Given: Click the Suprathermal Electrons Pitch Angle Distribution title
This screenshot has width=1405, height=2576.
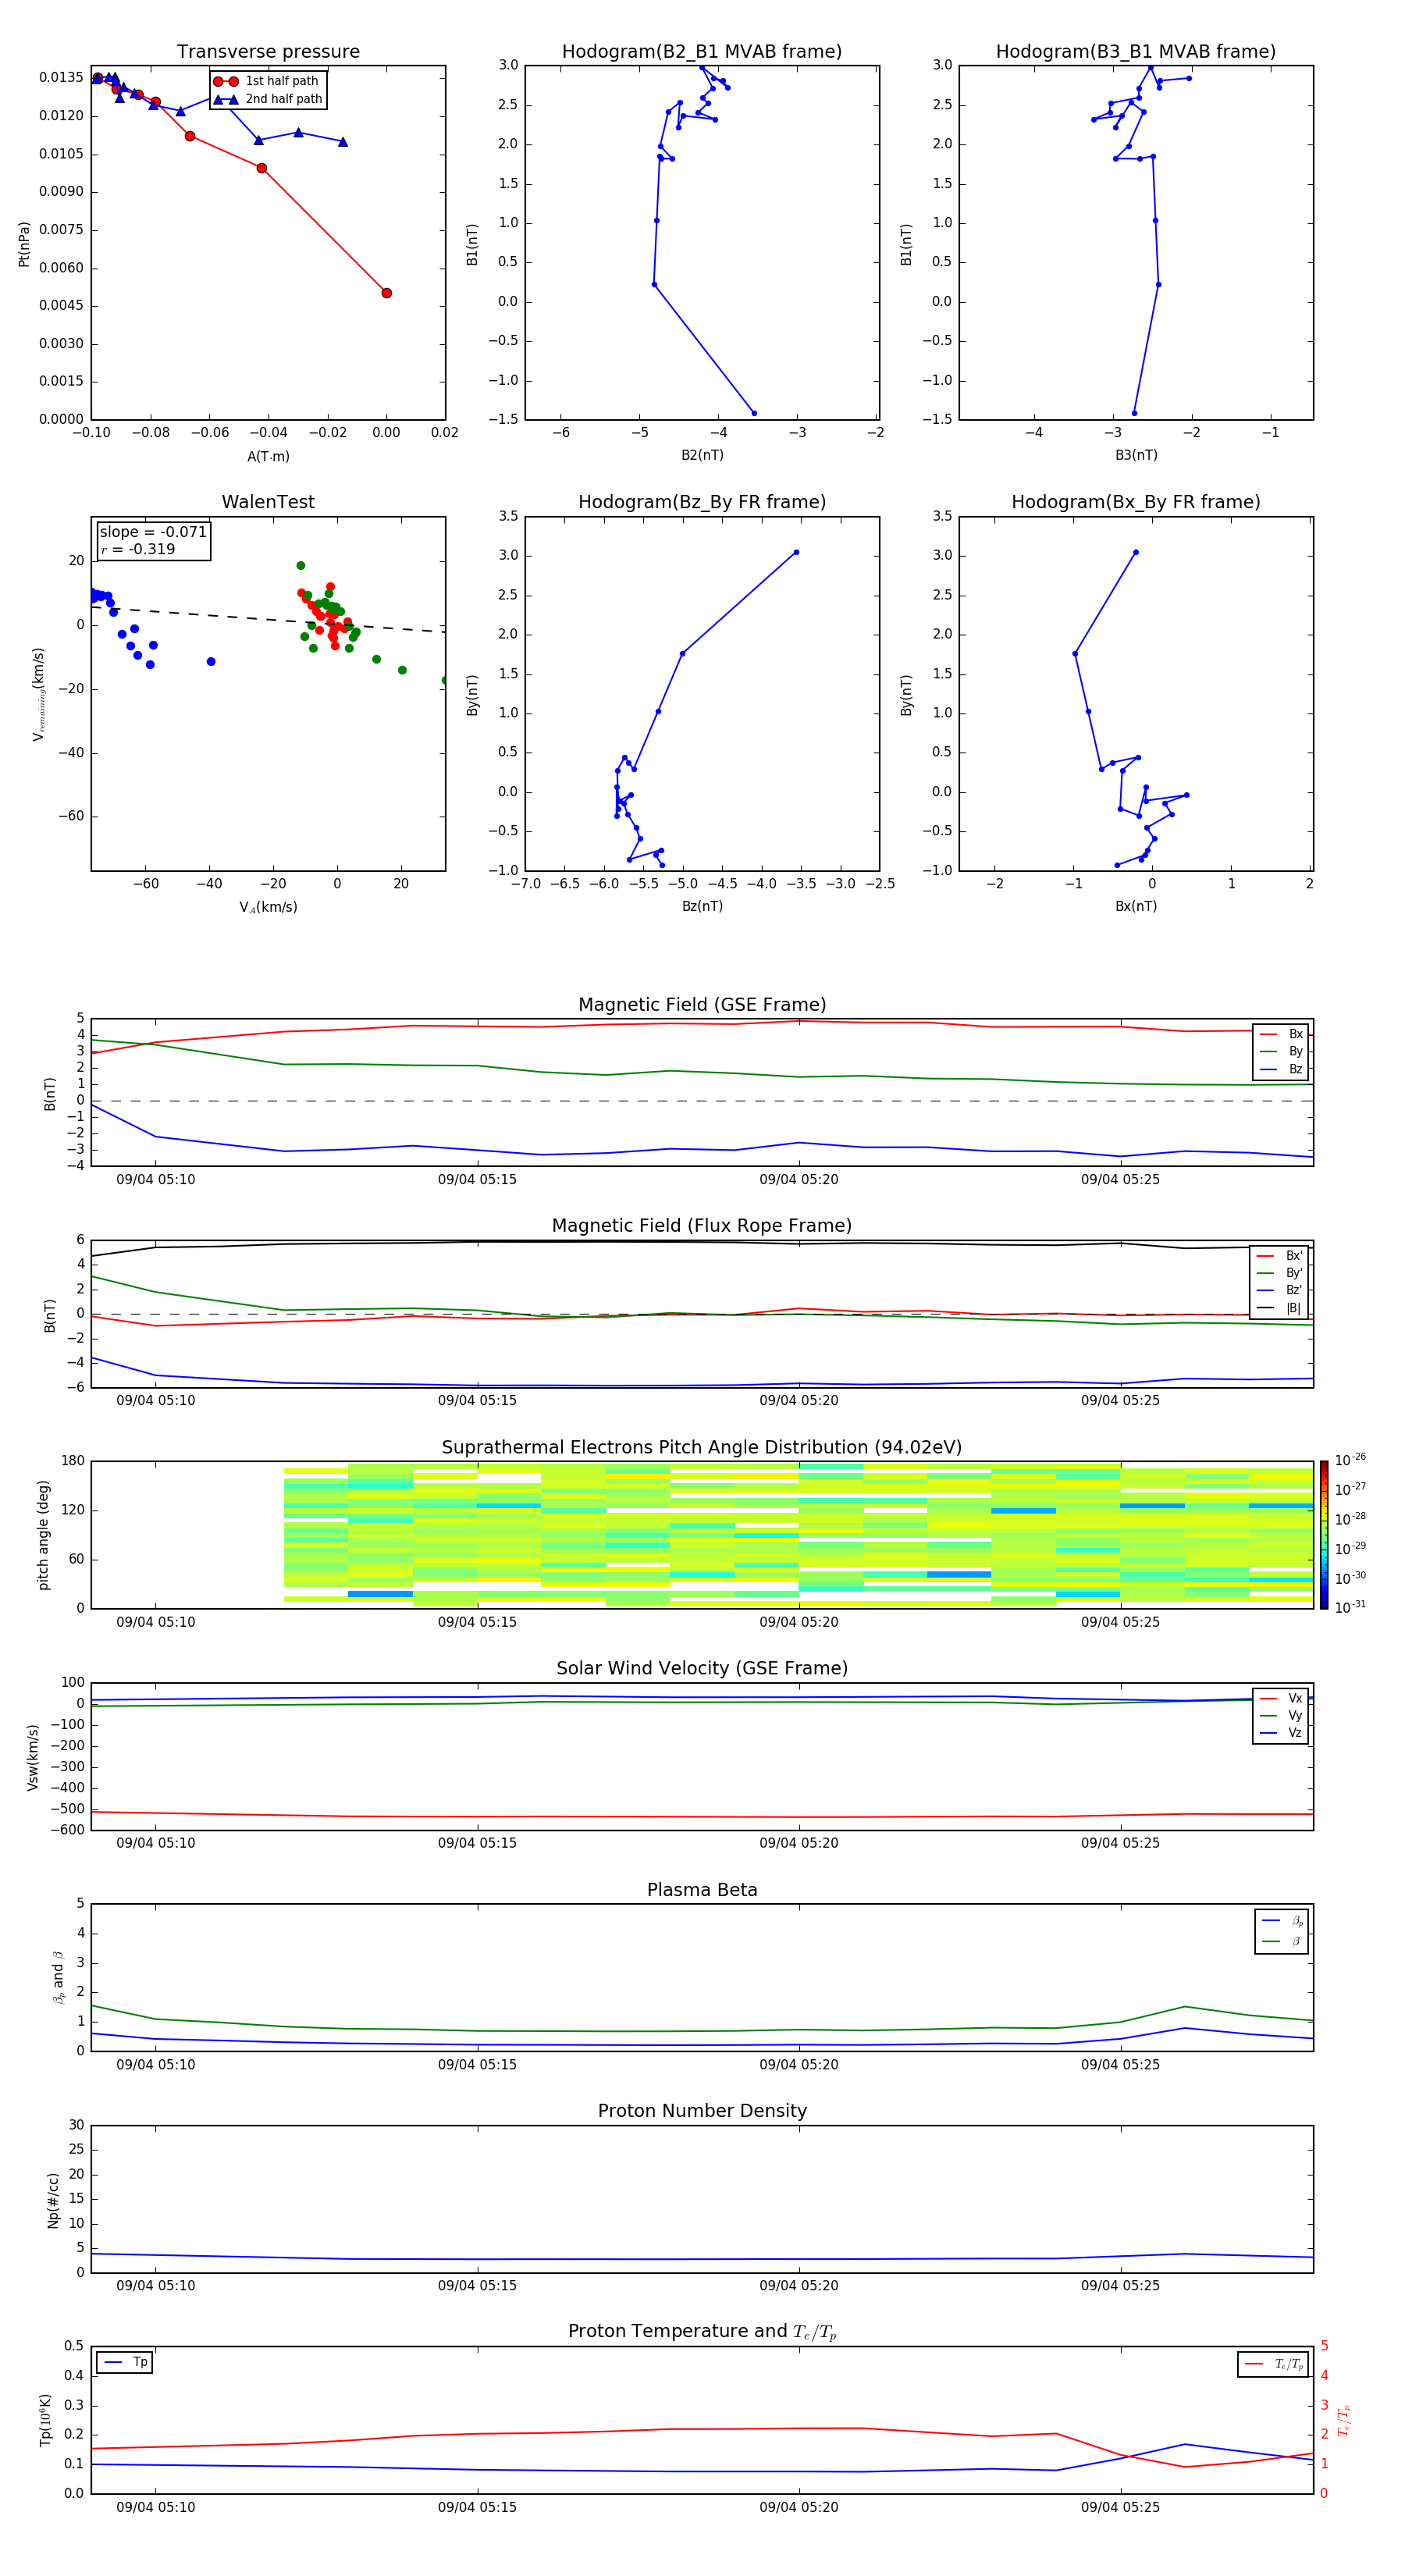Looking at the screenshot, I should click(702, 1448).
